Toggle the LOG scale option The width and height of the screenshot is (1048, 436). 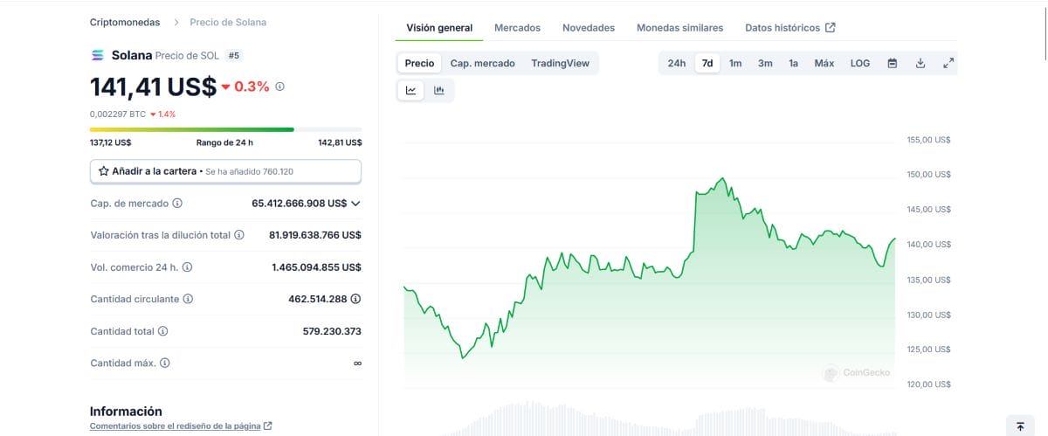(860, 63)
